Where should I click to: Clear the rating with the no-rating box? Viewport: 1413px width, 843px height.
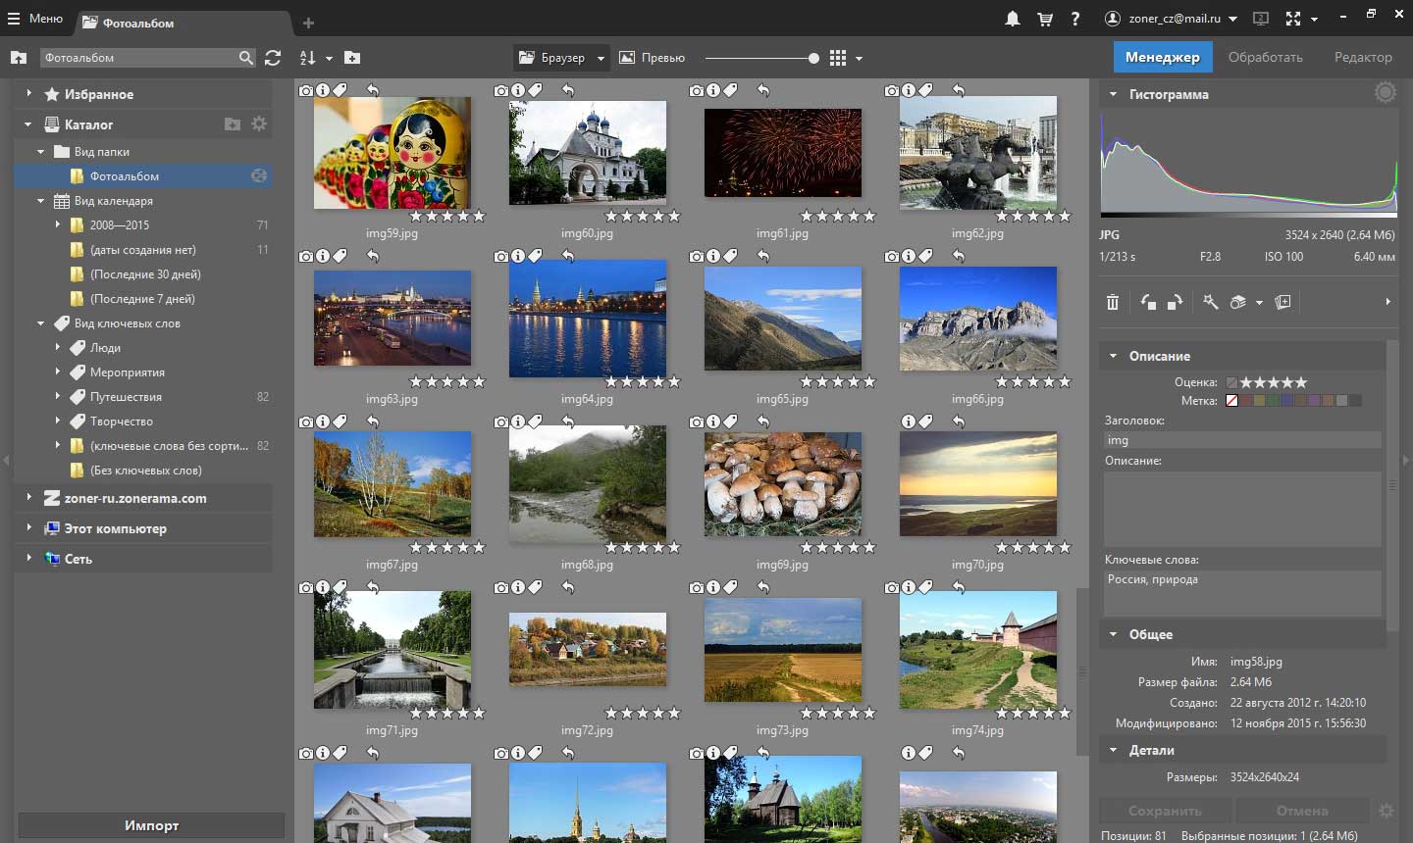pos(1231,382)
